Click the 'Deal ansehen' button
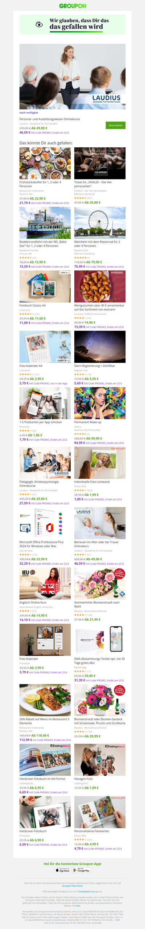Screen dimensions: 145x929 click(116, 125)
